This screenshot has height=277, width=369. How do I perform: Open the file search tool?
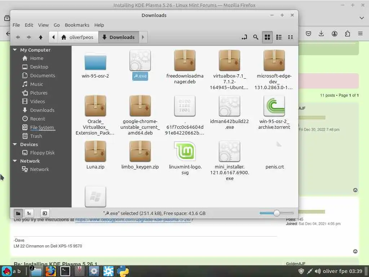point(255,37)
